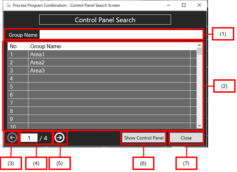Click the application icon in the title bar

[x=9, y=5]
